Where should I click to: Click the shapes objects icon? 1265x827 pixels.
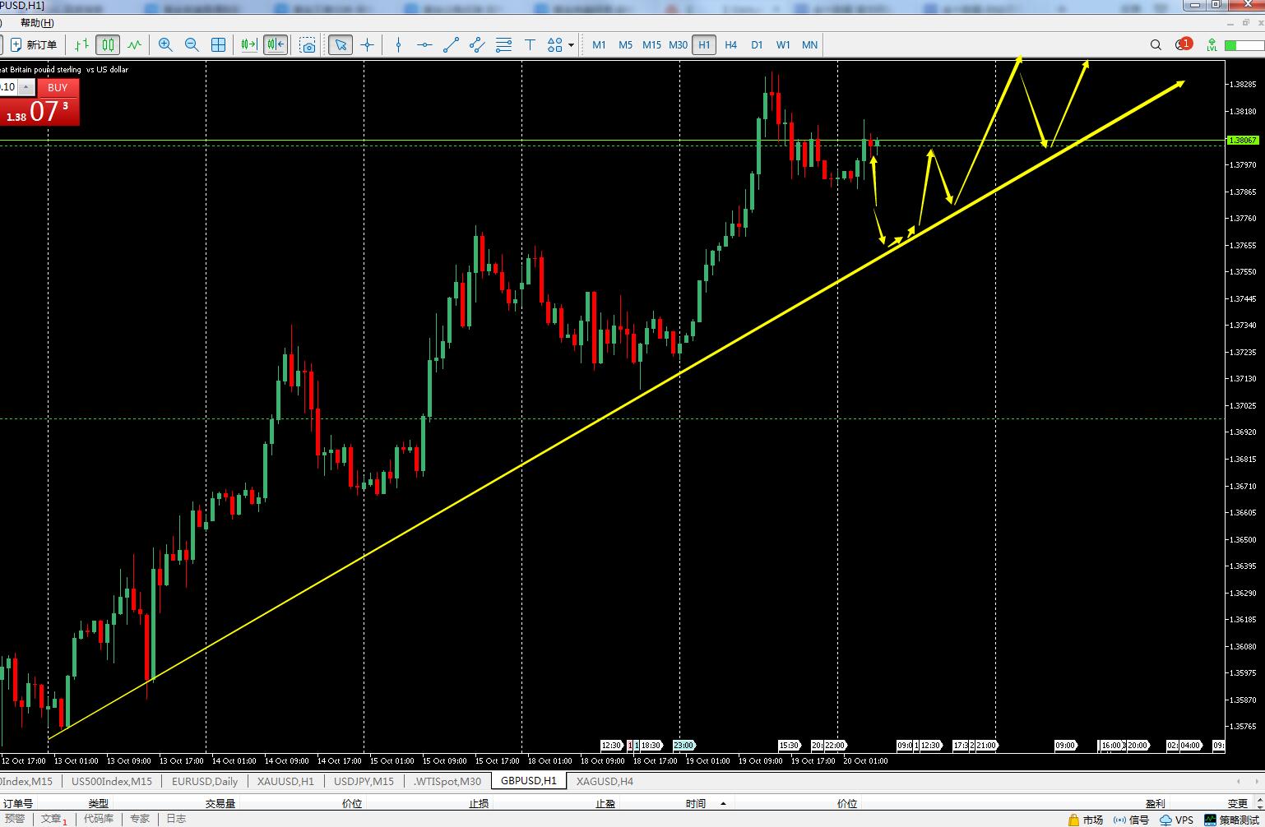coord(555,45)
